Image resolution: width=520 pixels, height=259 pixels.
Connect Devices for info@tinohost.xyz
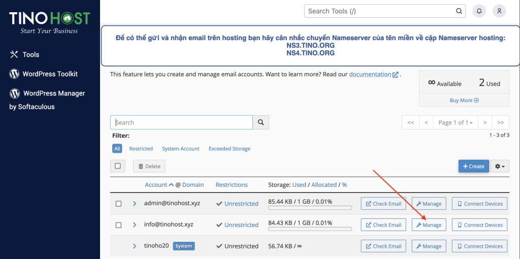479,225
